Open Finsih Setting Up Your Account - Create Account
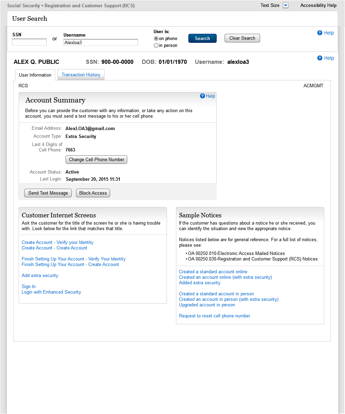The image size is (345, 414). tap(70, 265)
